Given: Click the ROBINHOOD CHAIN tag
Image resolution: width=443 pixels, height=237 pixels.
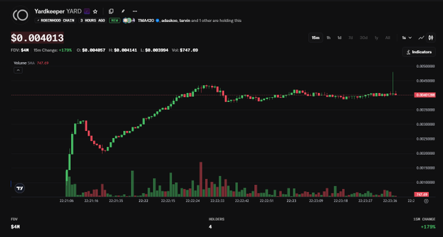Looking at the screenshot, I should coord(55,21).
